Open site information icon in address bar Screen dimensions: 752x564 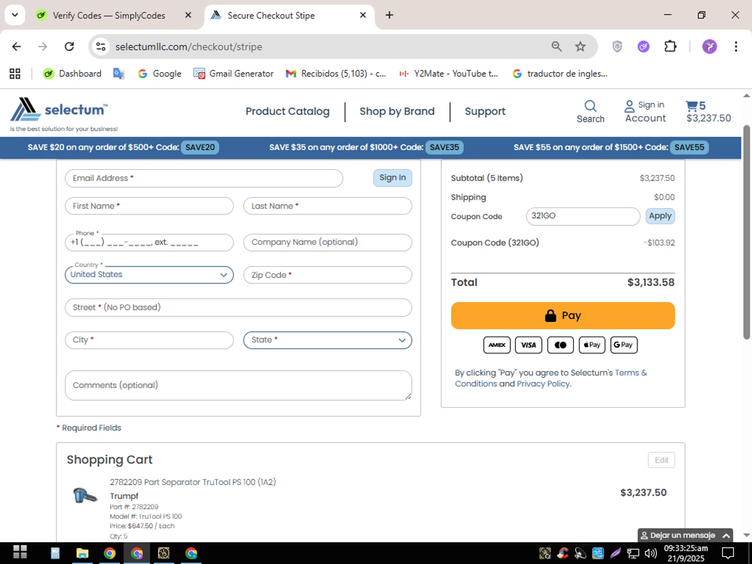(x=101, y=47)
